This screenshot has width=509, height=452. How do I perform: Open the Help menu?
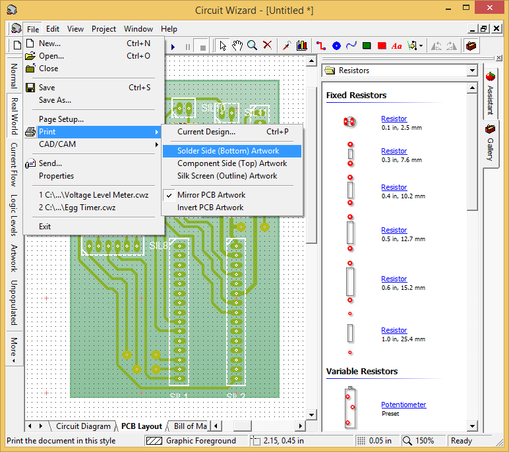tap(169, 29)
